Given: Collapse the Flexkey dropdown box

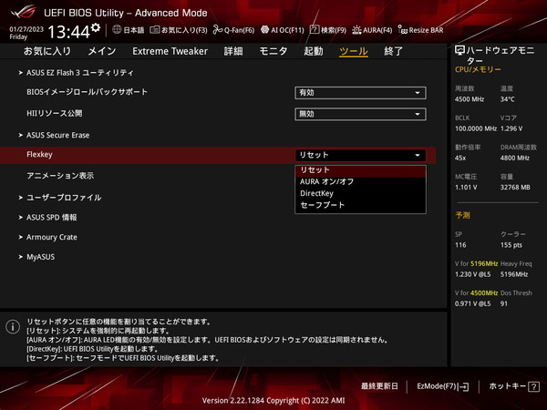Looking at the screenshot, I should tap(360, 156).
